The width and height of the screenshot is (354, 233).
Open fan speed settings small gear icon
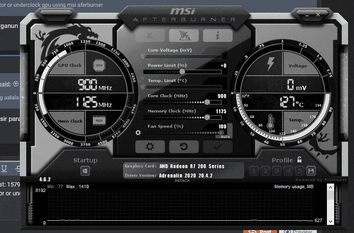(138, 132)
